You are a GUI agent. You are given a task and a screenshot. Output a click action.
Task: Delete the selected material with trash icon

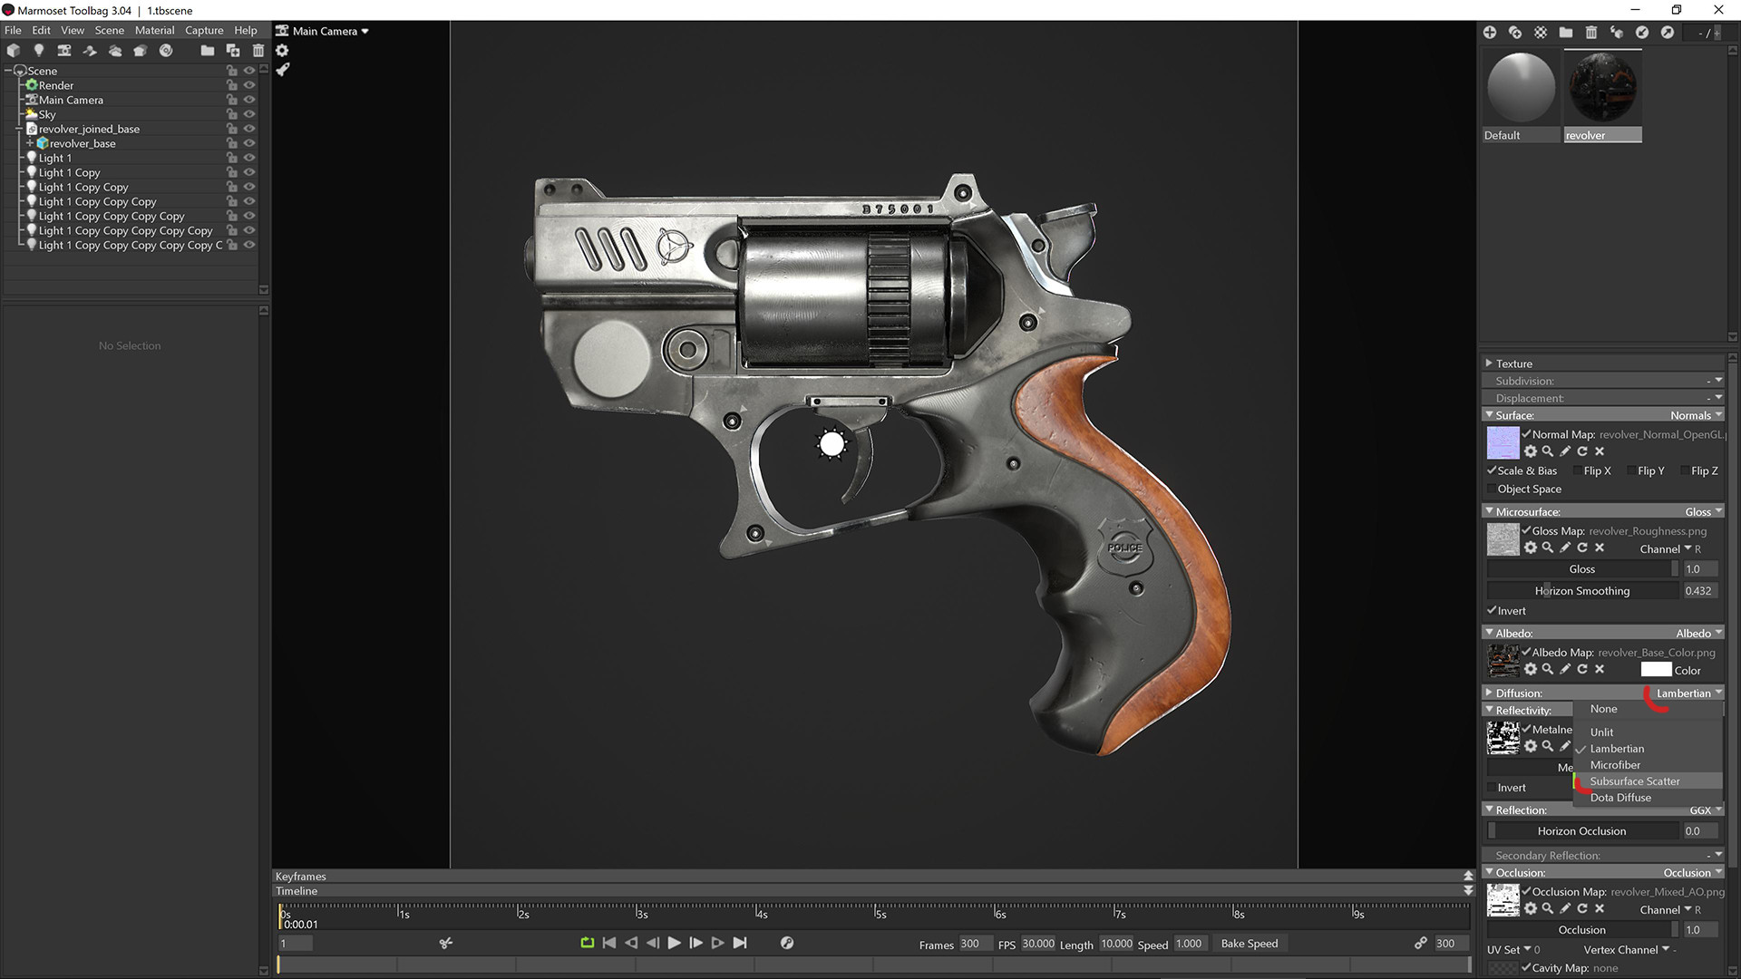point(1591,33)
